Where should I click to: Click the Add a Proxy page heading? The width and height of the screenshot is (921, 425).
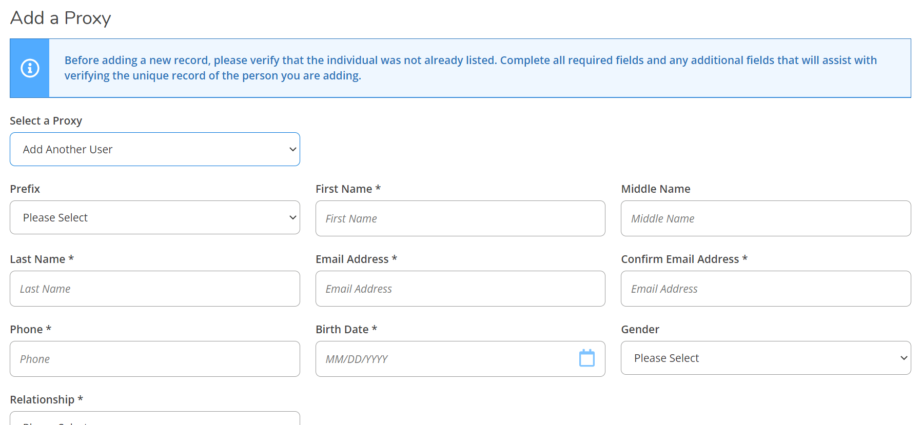click(x=61, y=18)
